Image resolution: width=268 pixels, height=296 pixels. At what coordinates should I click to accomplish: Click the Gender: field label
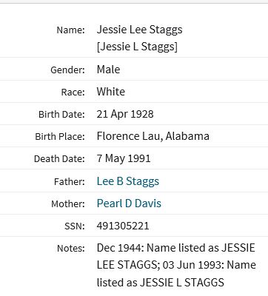tap(67, 70)
